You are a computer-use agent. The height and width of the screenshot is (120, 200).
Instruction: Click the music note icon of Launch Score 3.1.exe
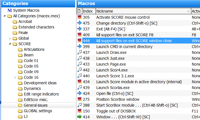(79, 76)
